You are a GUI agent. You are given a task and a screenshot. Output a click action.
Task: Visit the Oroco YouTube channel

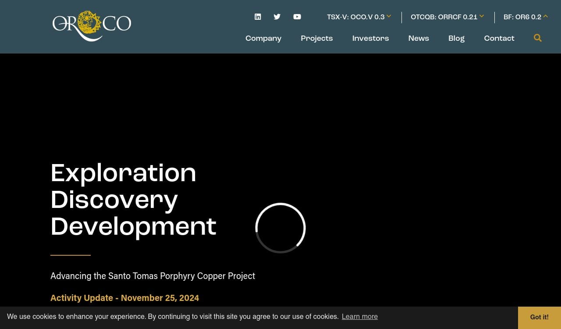[297, 17]
